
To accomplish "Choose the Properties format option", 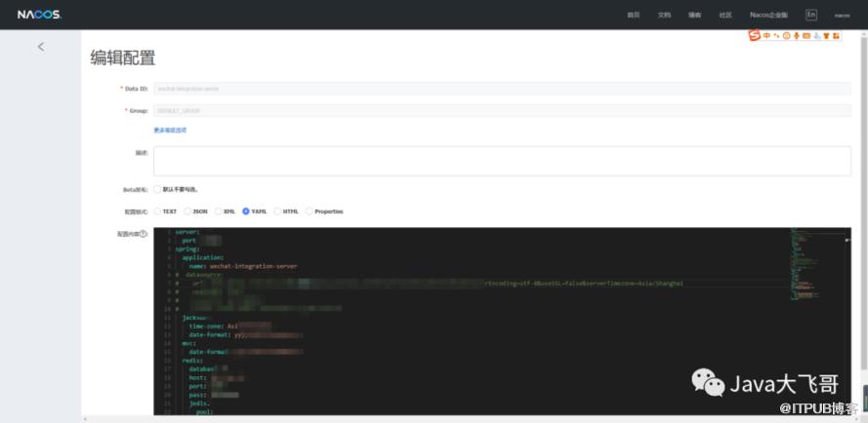I will tap(310, 211).
